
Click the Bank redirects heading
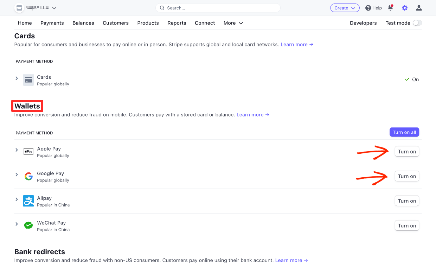coord(40,252)
